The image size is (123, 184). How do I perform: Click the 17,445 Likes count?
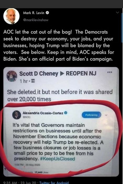click(41, 172)
